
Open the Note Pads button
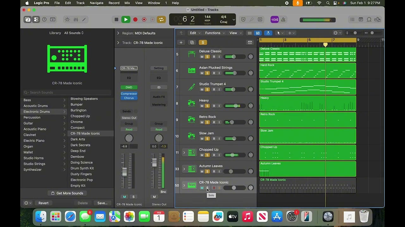coord(361,20)
